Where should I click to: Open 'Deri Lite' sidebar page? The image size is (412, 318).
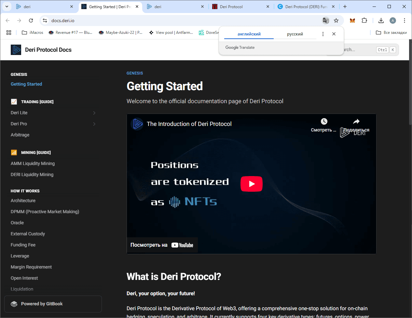(x=19, y=113)
